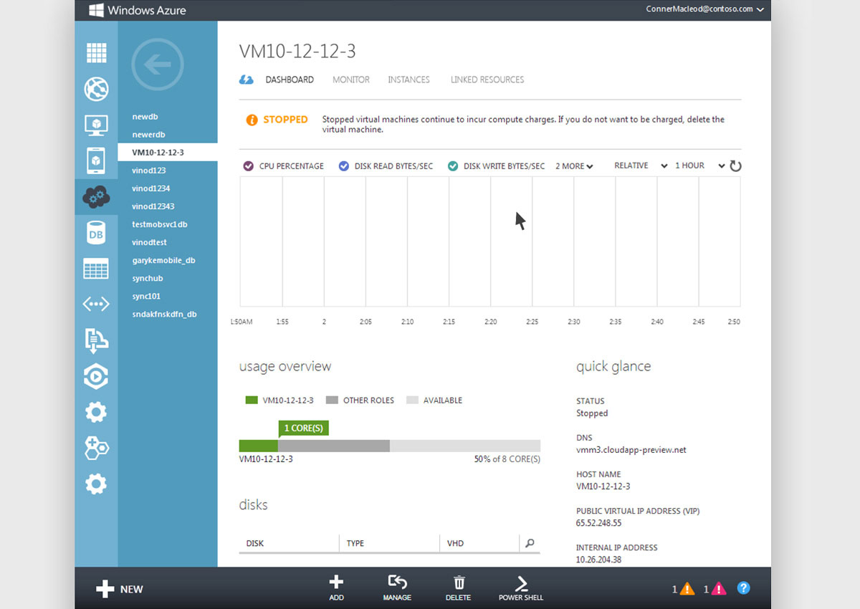Viewport: 860px width, 609px height.
Task: Click the internal IP address 10.26.204.38
Action: click(599, 560)
